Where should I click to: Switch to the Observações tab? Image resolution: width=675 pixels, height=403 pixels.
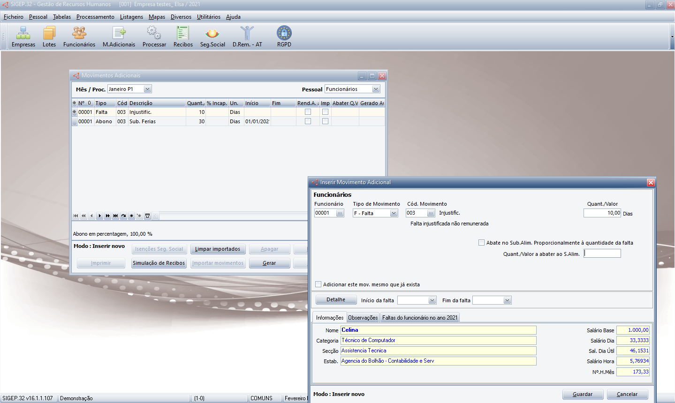pyautogui.click(x=363, y=318)
